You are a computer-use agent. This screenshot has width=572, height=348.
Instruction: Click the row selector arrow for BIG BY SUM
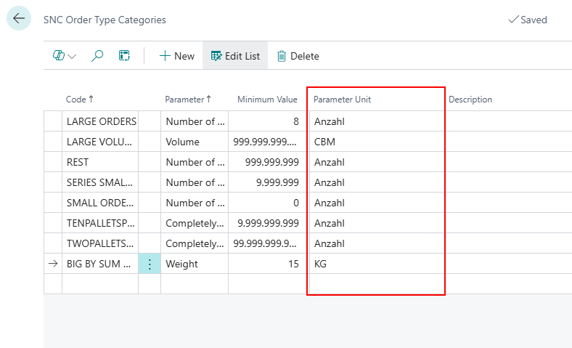tap(52, 264)
